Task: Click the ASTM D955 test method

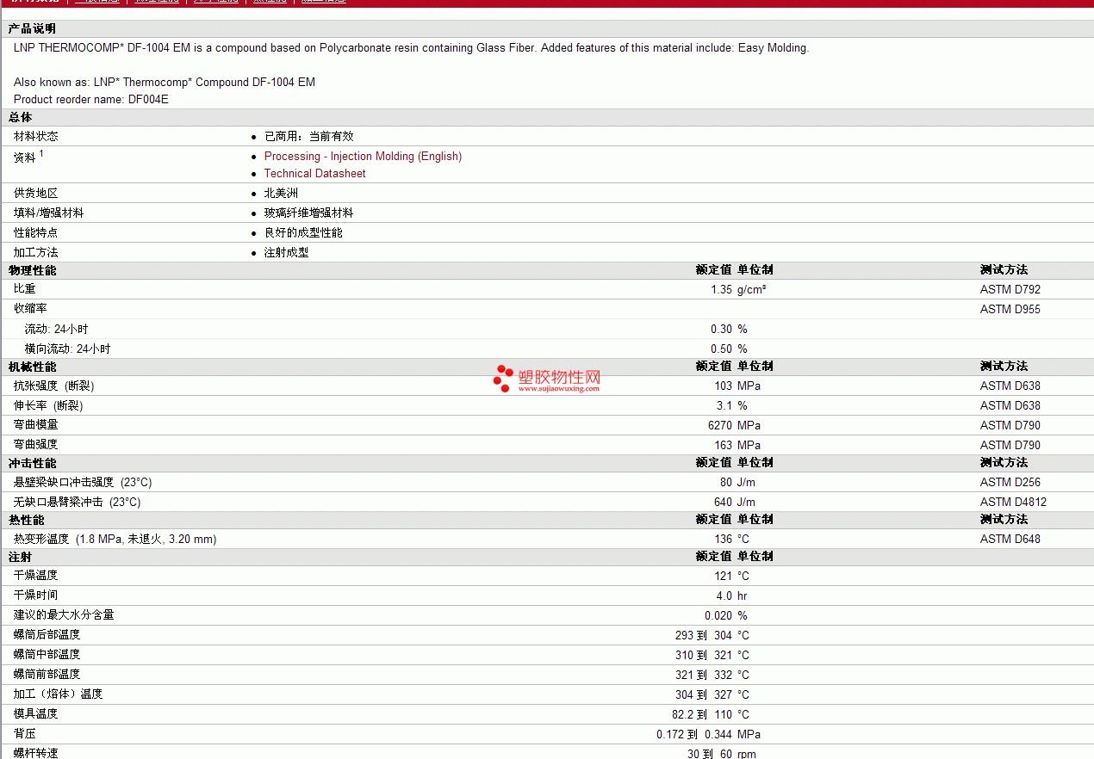Action: point(1010,310)
